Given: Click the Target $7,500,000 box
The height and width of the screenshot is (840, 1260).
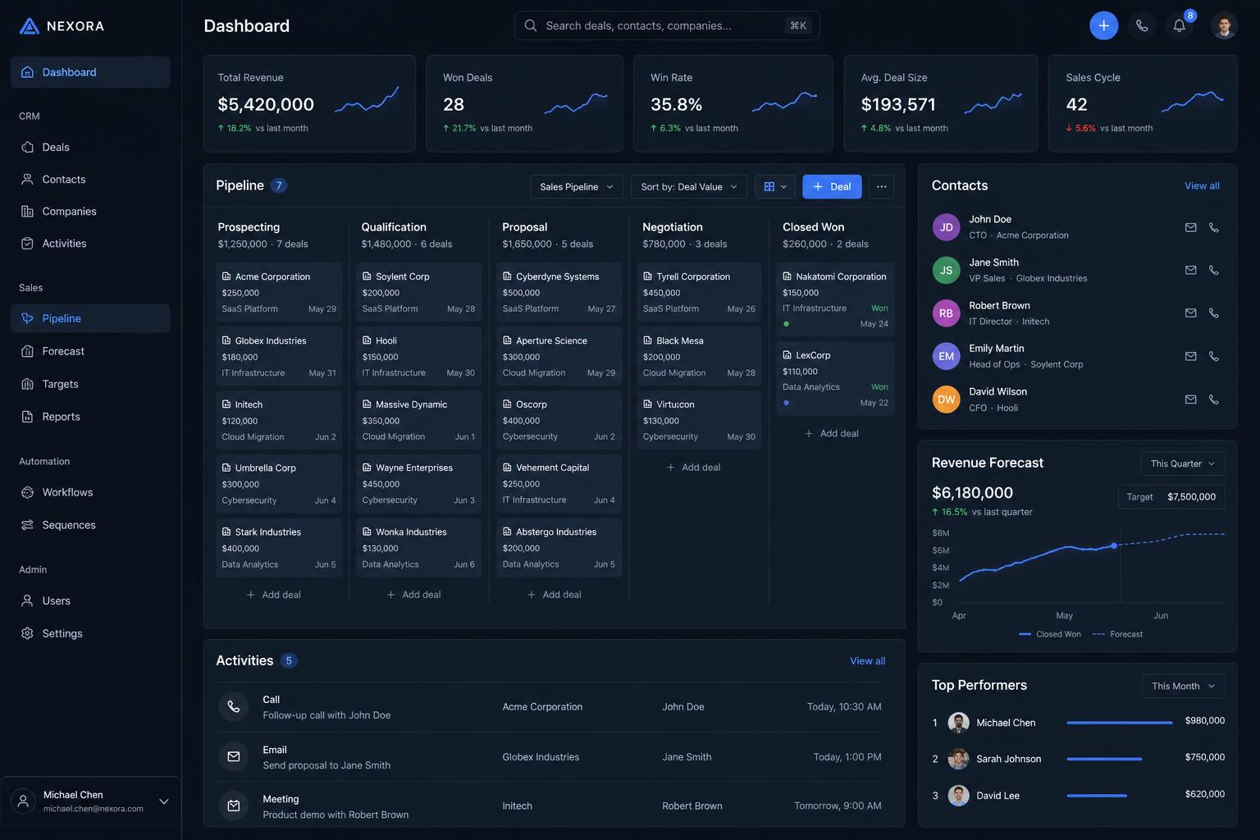Looking at the screenshot, I should pos(1171,497).
